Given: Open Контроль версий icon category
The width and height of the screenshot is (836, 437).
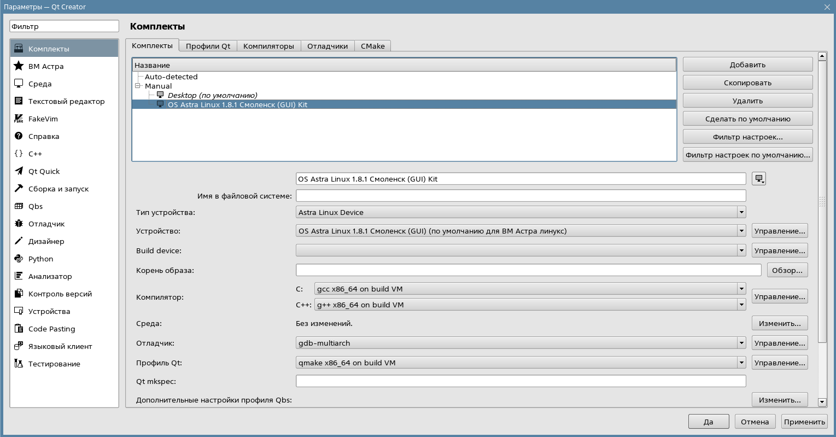Looking at the screenshot, I should (19, 294).
